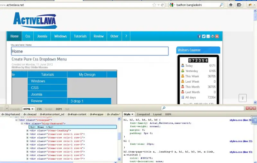The width and height of the screenshot is (257, 163).
Task: Expand the items-row cols-1 row-7 node
Action: [x=27, y=159]
